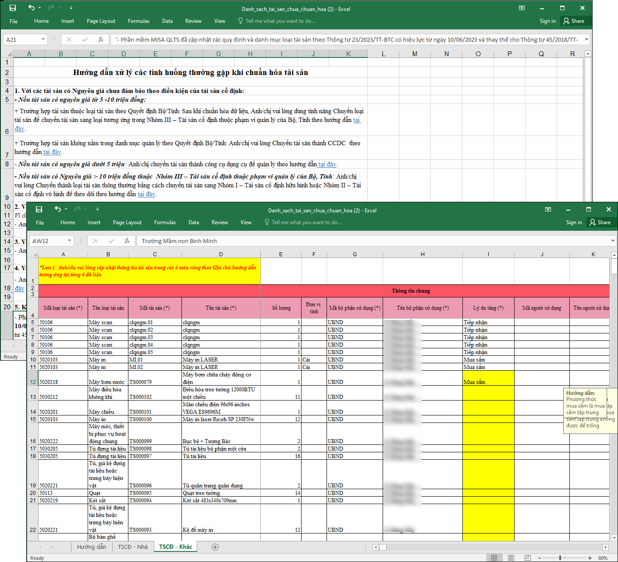Click the zoom in plus on the status bar

(x=590, y=558)
